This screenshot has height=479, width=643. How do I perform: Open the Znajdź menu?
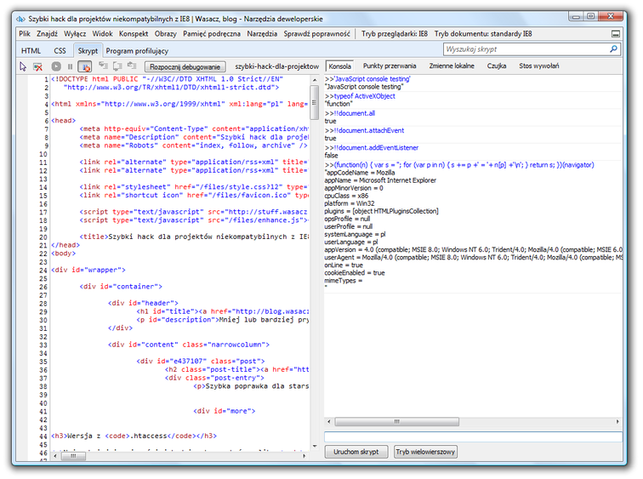pyautogui.click(x=47, y=34)
